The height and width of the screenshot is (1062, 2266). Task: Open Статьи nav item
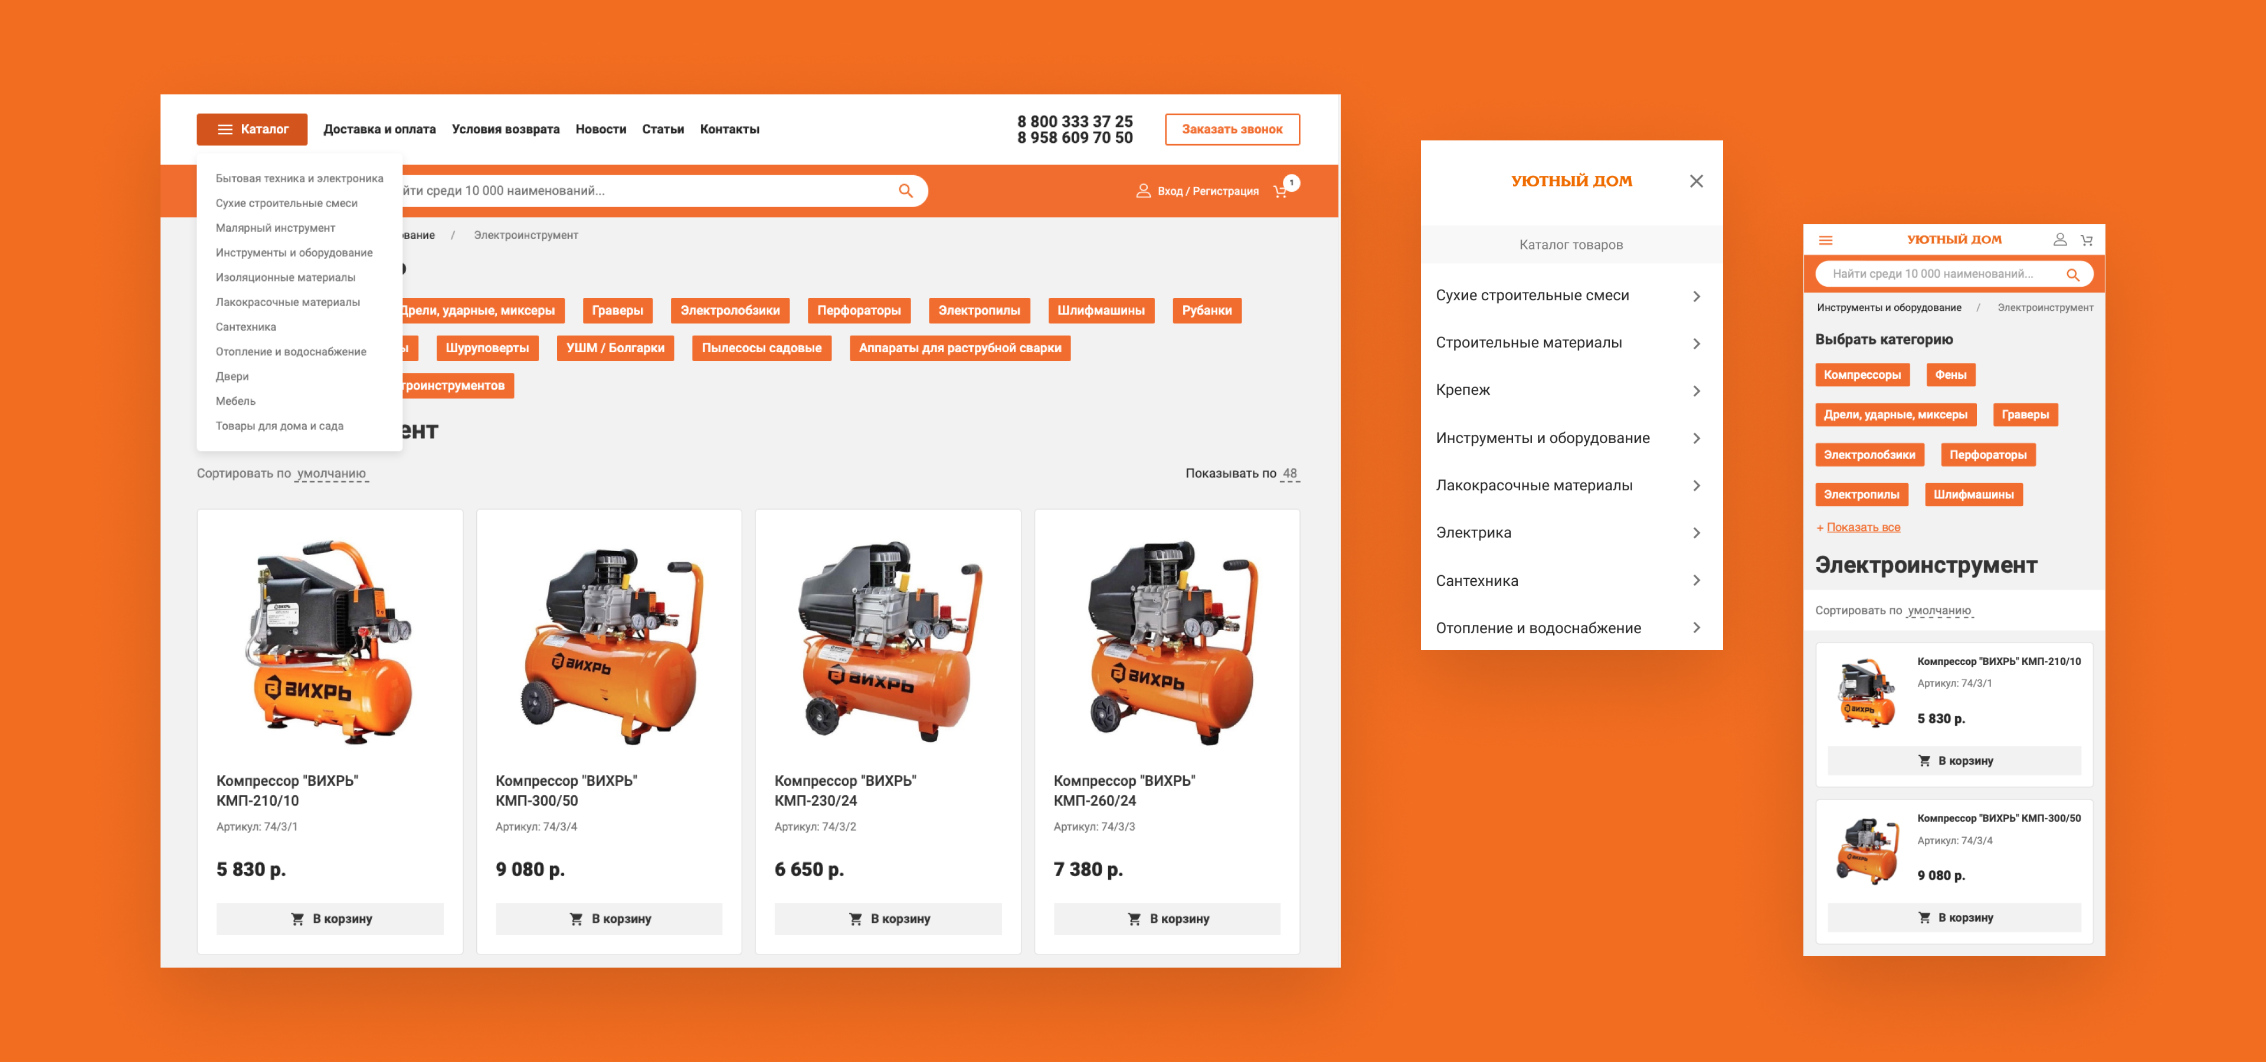click(x=662, y=129)
